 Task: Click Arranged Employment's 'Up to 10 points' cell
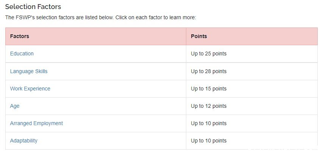pyautogui.click(x=252, y=123)
